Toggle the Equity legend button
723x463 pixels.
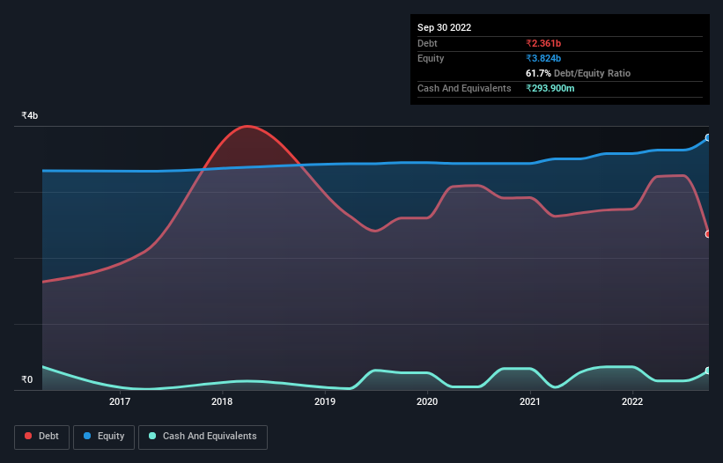tap(104, 437)
